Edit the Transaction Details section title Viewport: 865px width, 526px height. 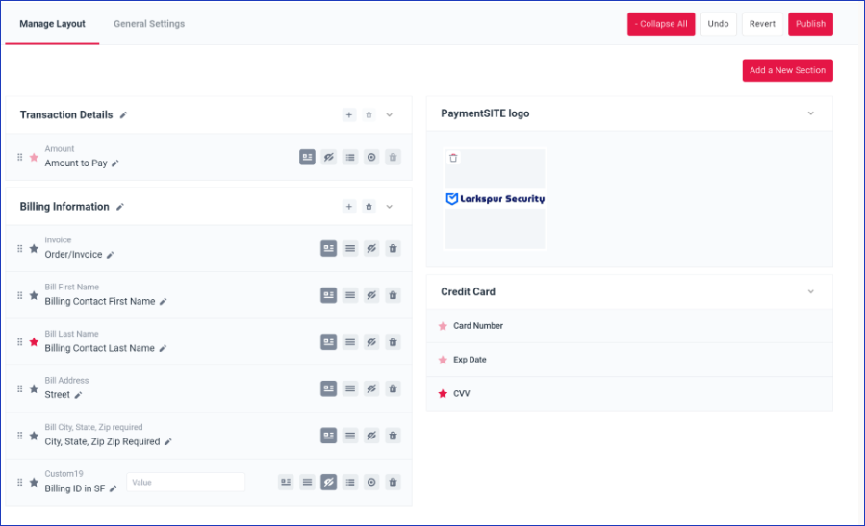coord(123,115)
